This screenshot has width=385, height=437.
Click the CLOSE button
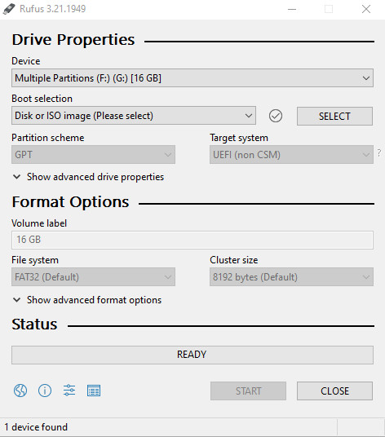pyautogui.click(x=334, y=391)
